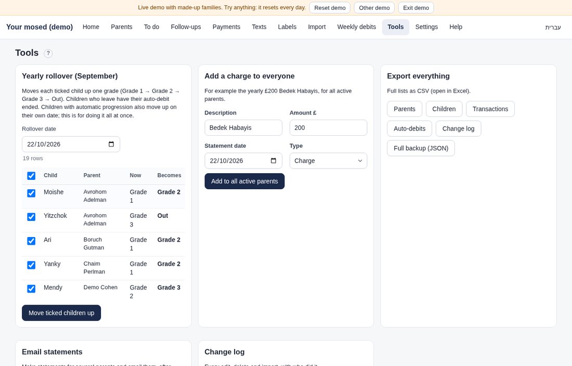The width and height of the screenshot is (572, 366).
Task: Export the Parents CSV
Action: (x=405, y=109)
